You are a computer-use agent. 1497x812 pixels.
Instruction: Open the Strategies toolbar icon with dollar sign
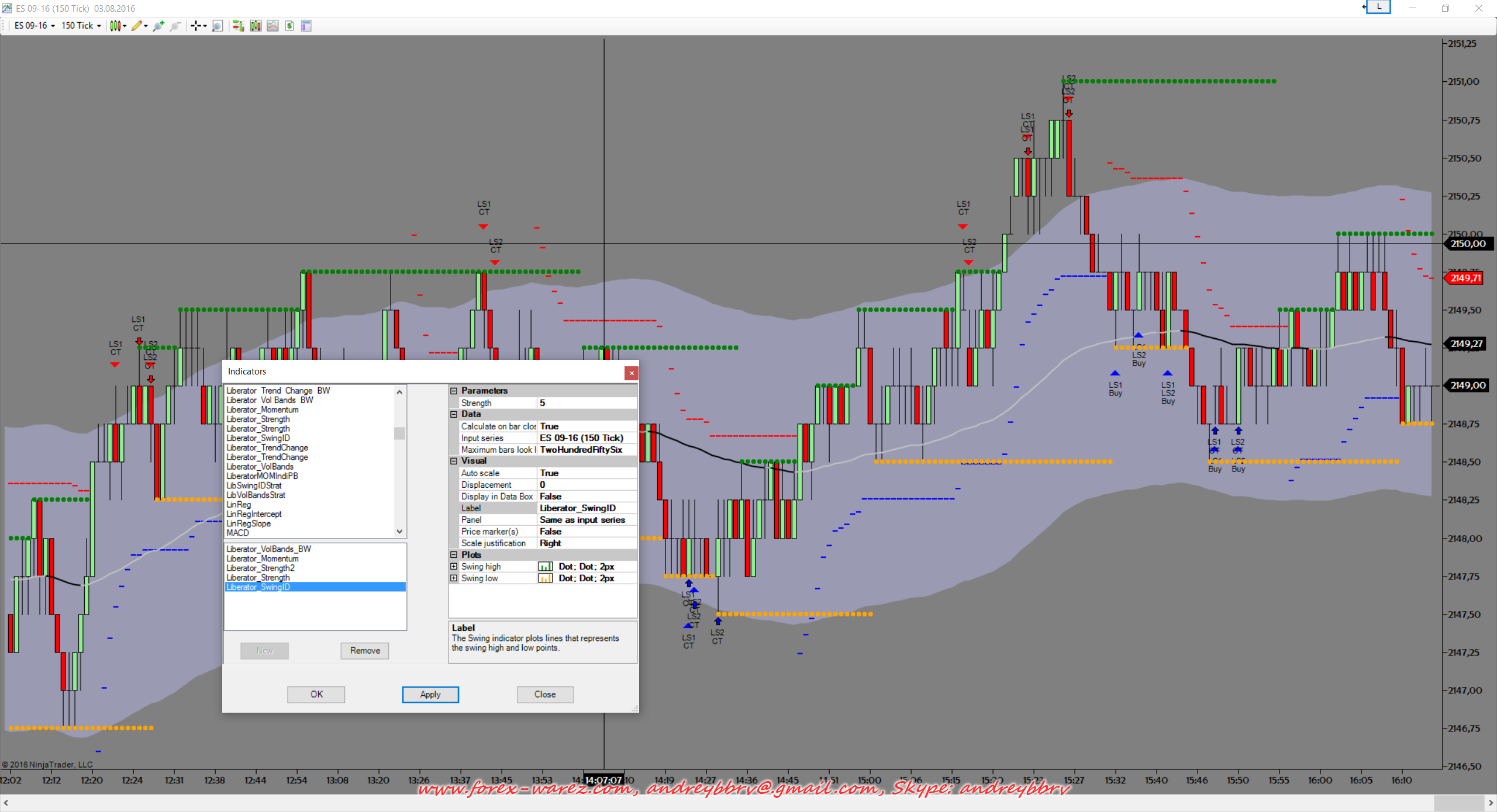(x=289, y=26)
